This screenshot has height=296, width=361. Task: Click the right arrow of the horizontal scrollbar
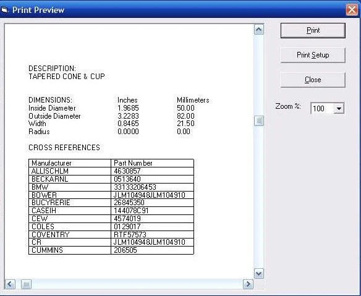click(248, 284)
